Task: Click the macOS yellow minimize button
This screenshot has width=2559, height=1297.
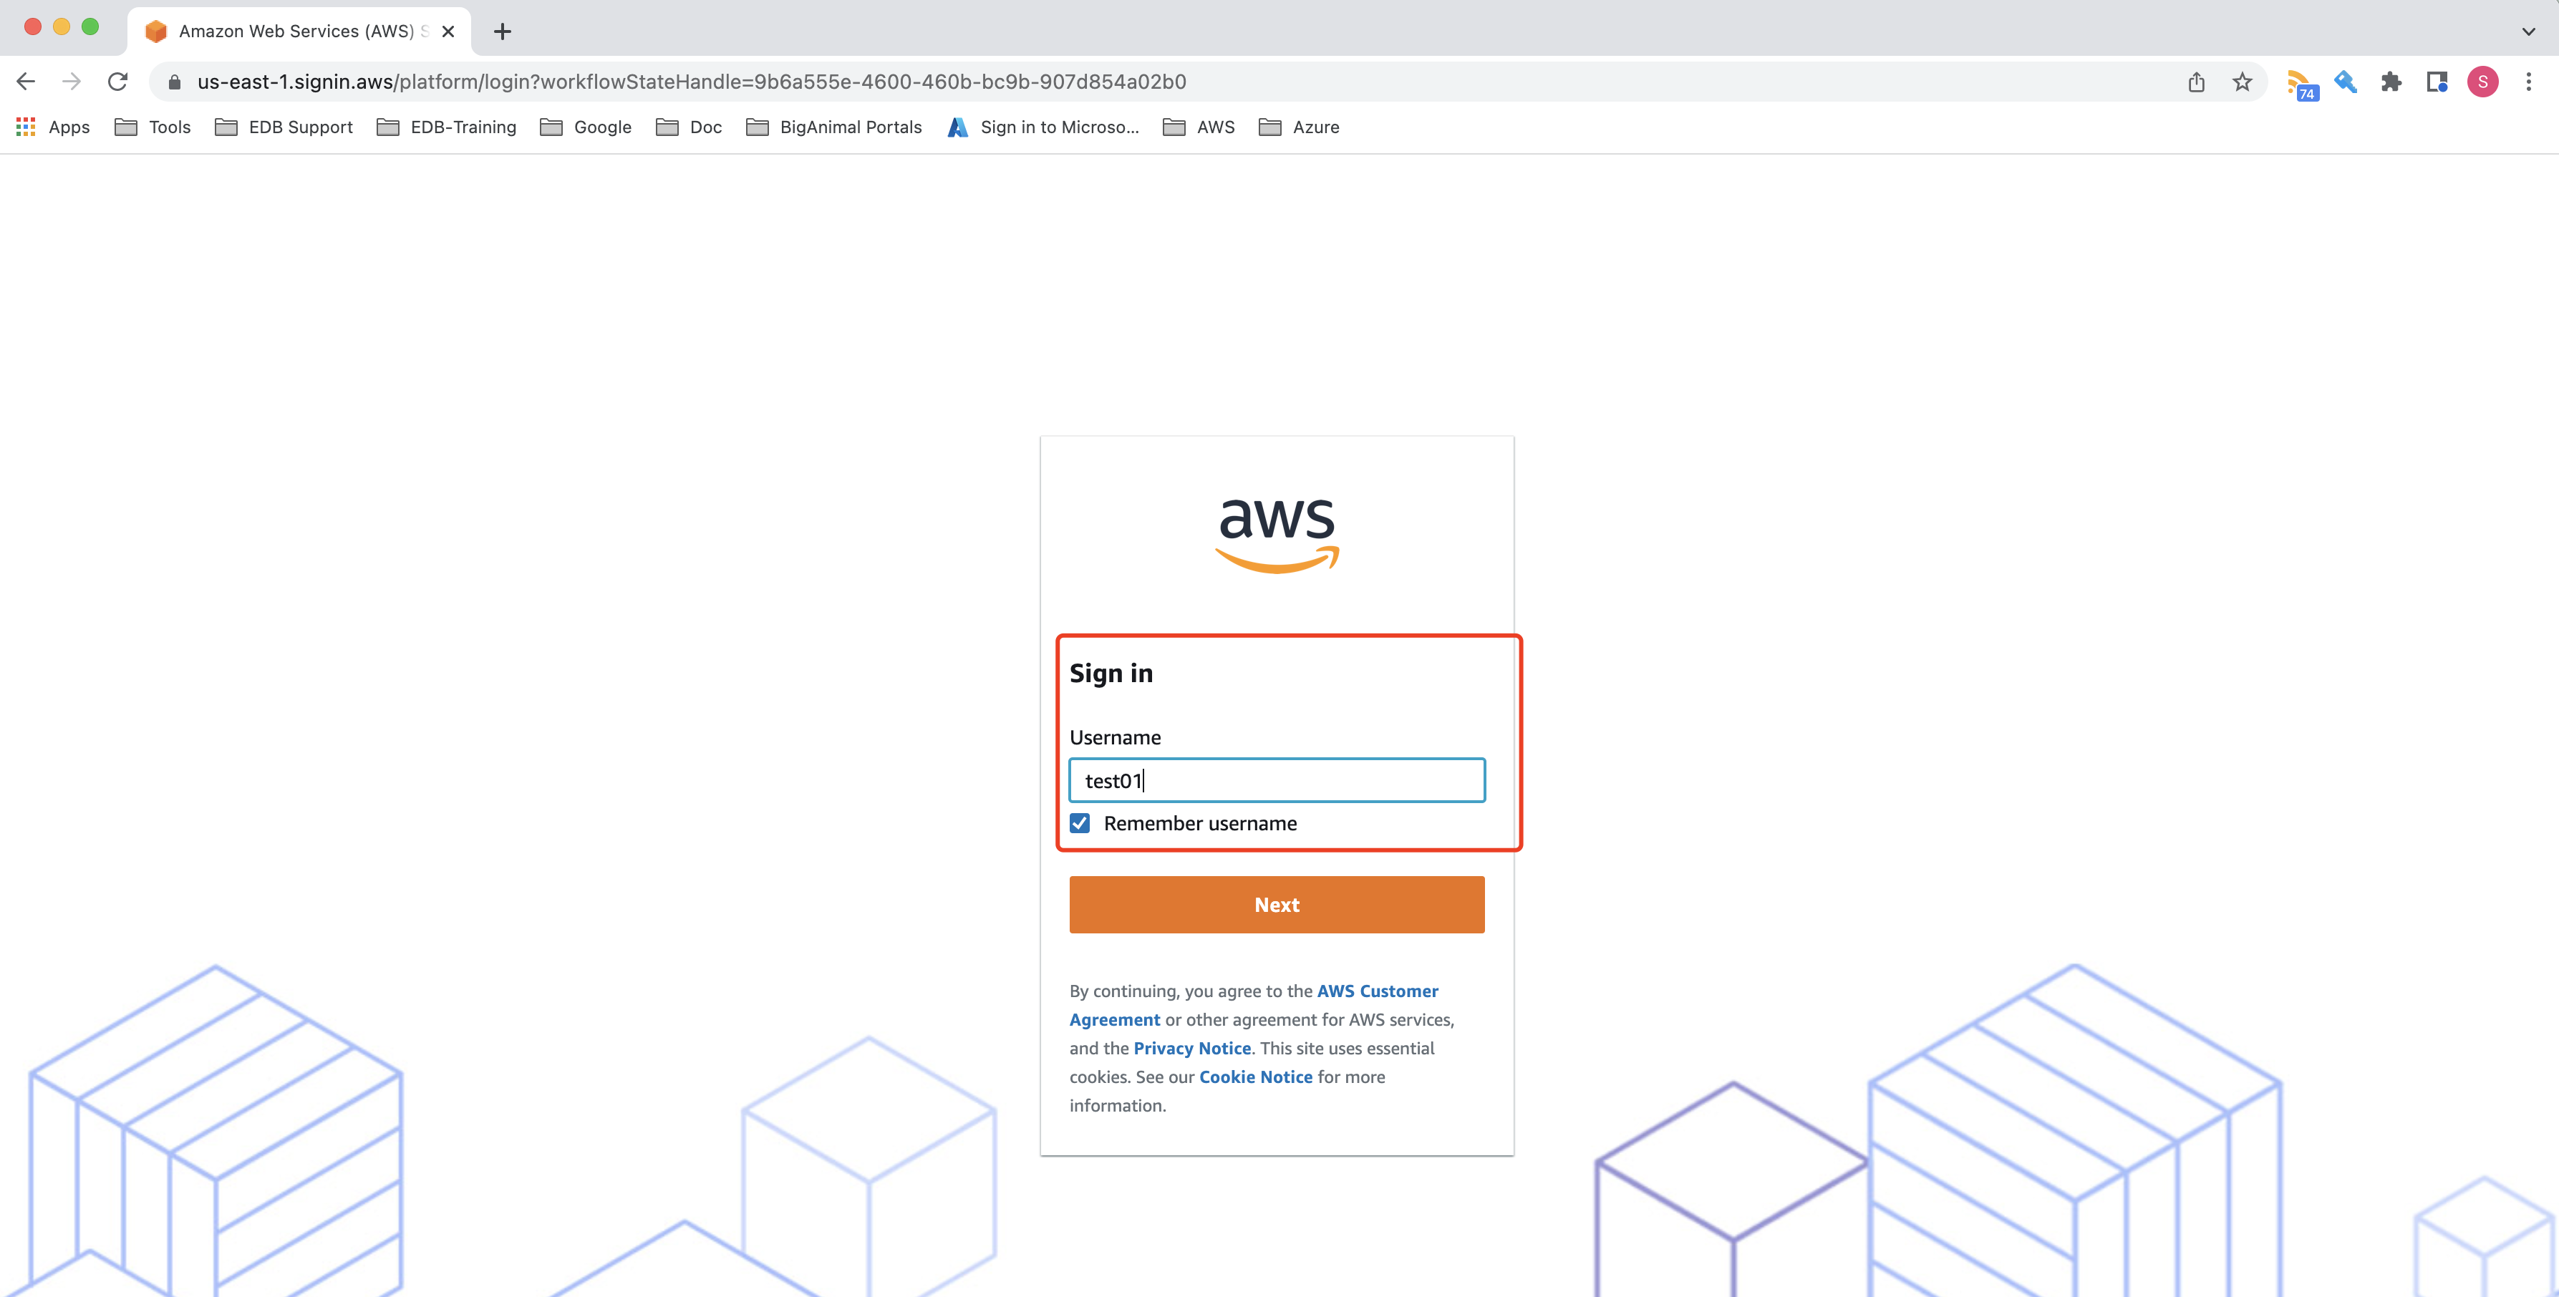Action: click(62, 26)
